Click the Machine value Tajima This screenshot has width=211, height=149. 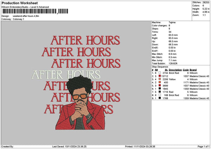tap(172, 22)
